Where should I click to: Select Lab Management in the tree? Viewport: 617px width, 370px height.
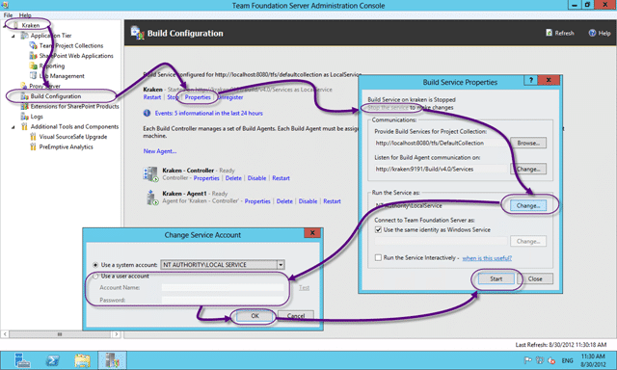point(62,76)
